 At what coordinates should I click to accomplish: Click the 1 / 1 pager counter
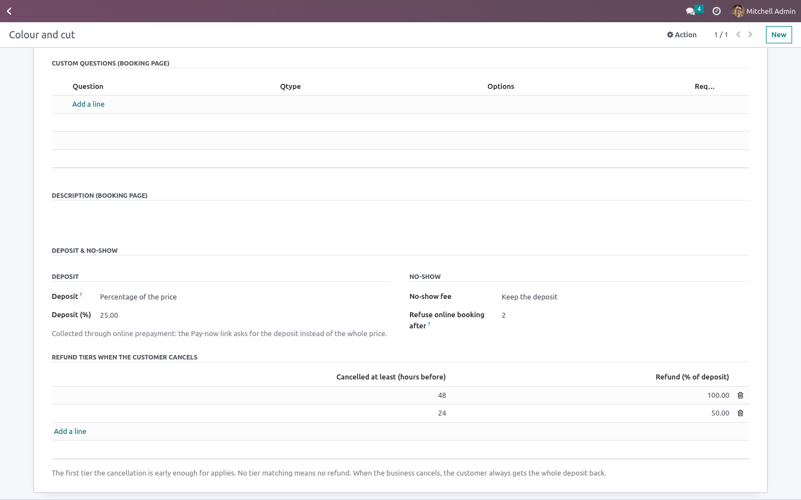coord(721,34)
